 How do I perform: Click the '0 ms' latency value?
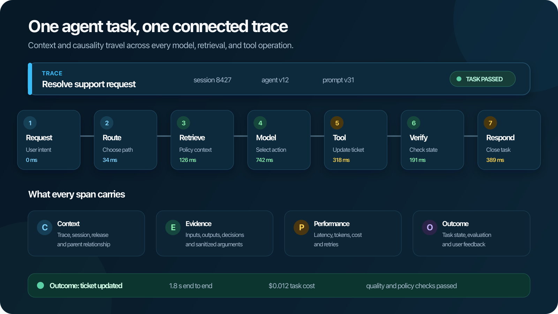(x=31, y=160)
